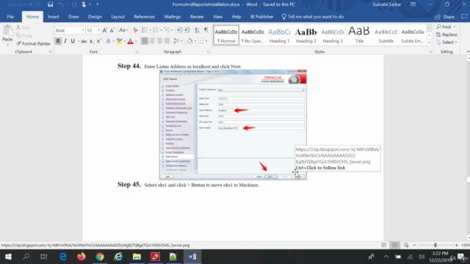Toggle Strikethrough formatting

pos(84,41)
